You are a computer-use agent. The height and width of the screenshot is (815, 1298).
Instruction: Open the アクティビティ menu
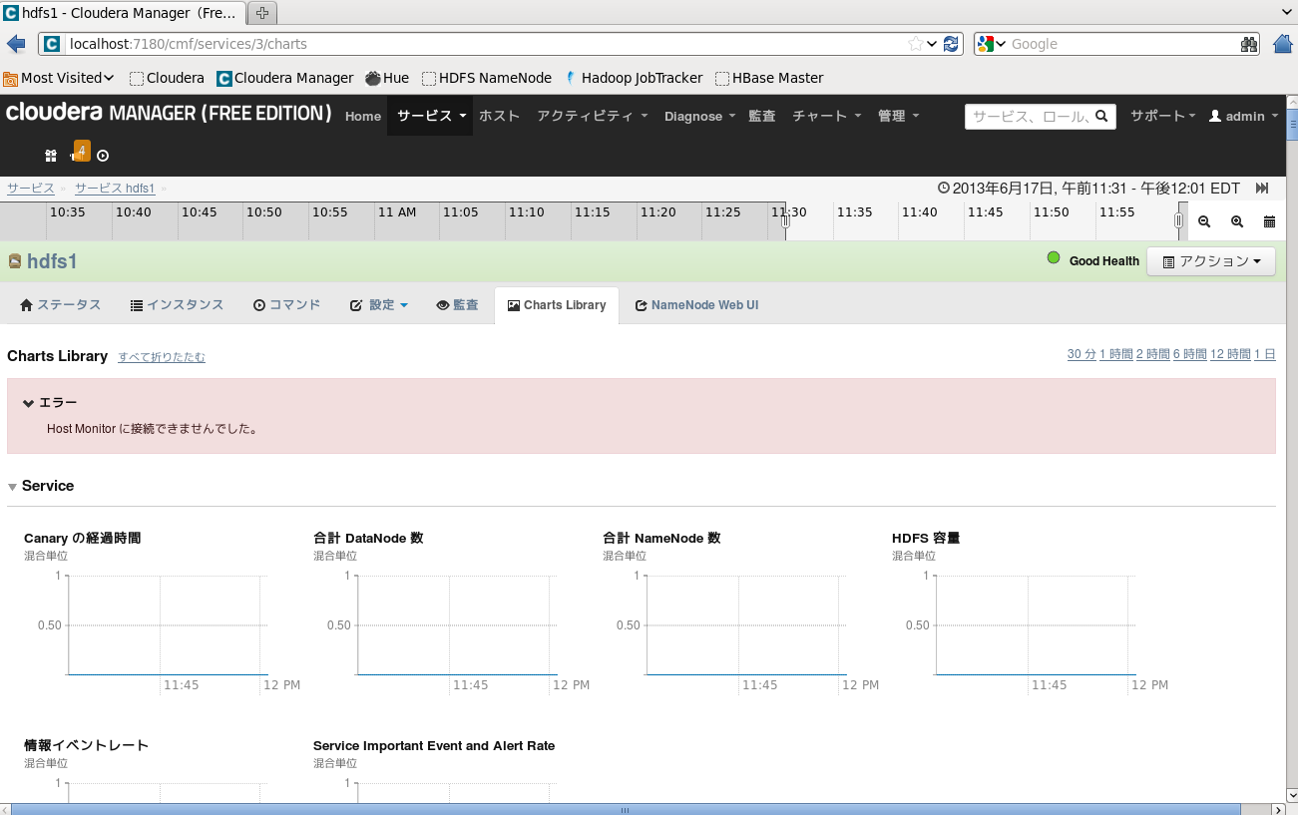[x=593, y=116]
